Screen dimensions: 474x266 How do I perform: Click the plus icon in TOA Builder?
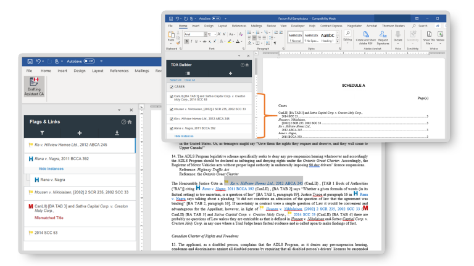[x=230, y=73]
